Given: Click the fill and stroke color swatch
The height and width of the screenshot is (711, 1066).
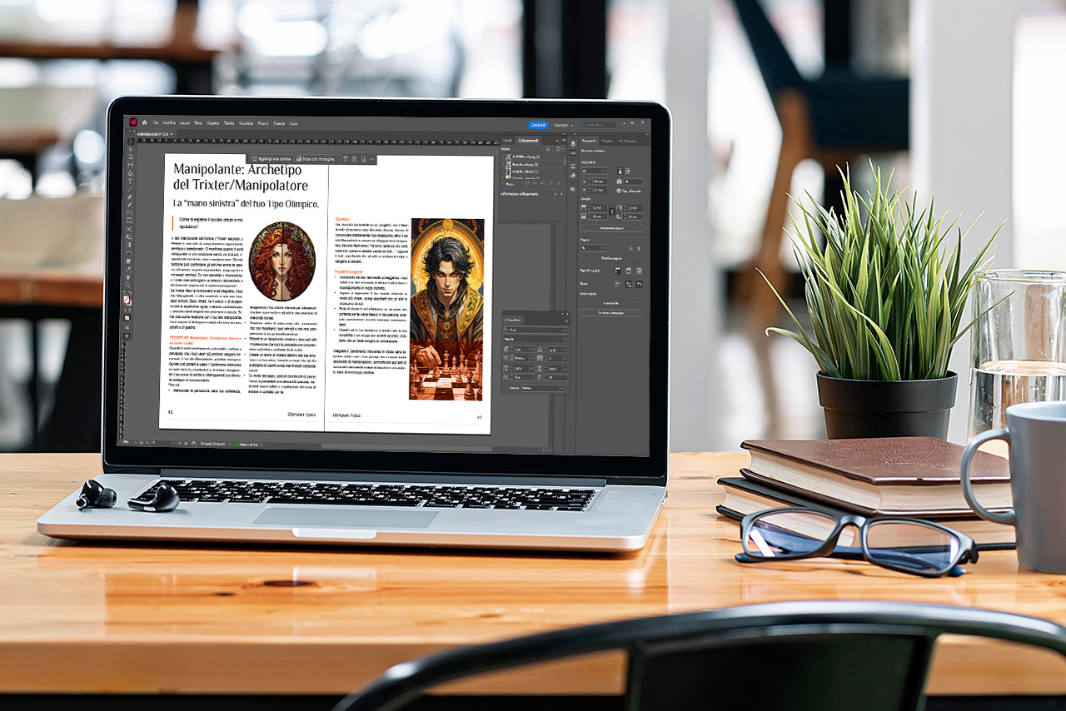Looking at the screenshot, I should click(127, 300).
